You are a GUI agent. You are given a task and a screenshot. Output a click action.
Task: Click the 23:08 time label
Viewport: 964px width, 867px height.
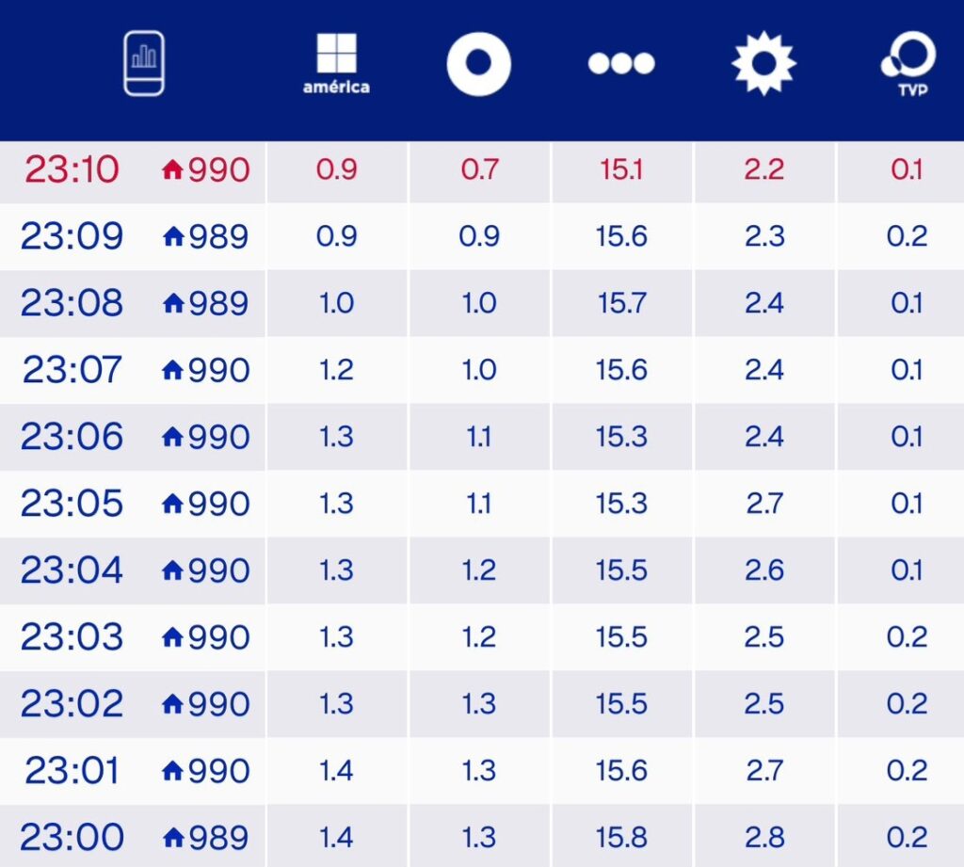[72, 303]
